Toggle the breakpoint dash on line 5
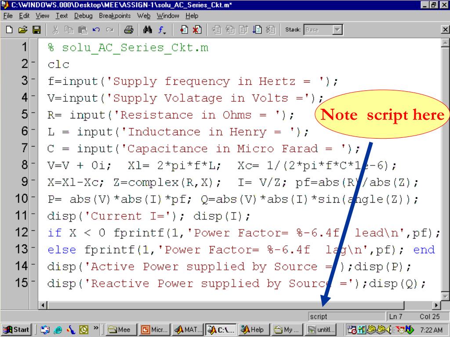Image resolution: width=450 pixels, height=337 pixels. [x=33, y=113]
